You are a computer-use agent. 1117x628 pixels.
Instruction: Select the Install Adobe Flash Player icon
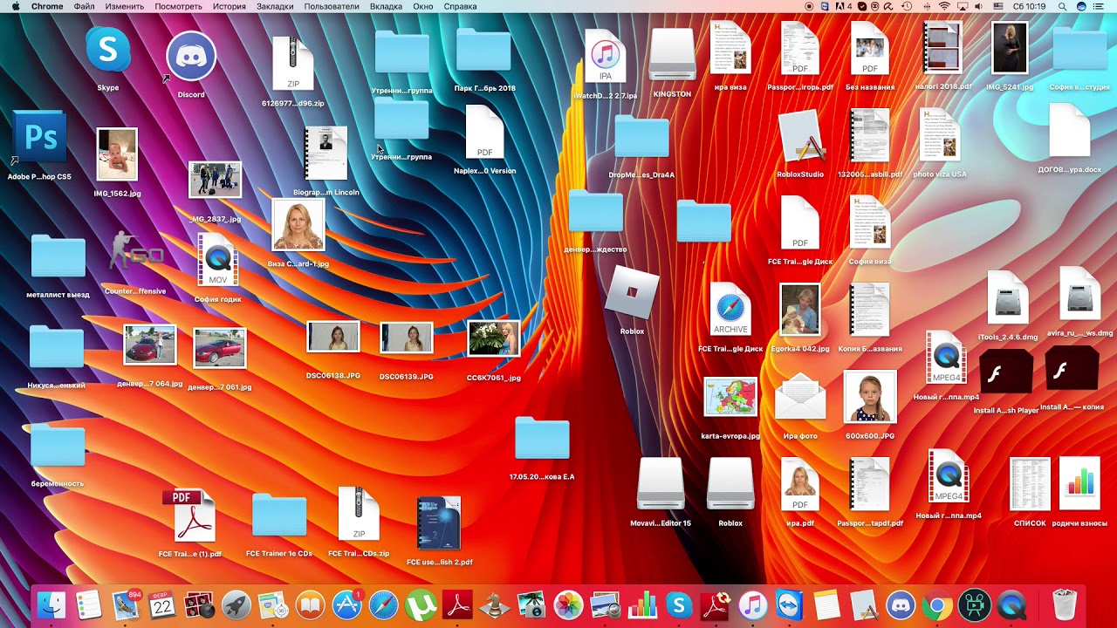click(x=1006, y=373)
